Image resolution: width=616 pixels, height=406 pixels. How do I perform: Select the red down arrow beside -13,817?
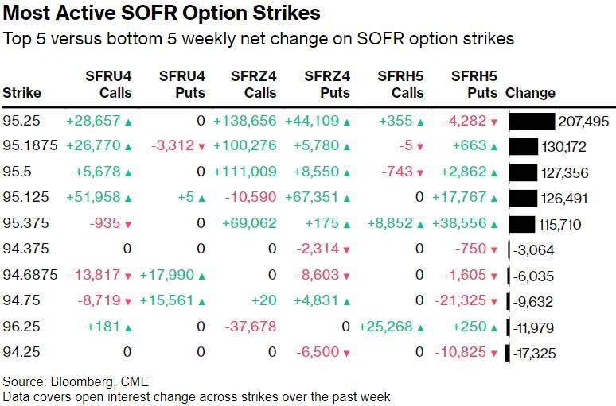coord(128,276)
